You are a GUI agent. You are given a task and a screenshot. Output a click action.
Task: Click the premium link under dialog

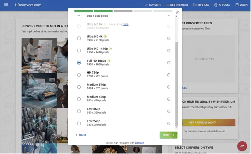(139, 143)
